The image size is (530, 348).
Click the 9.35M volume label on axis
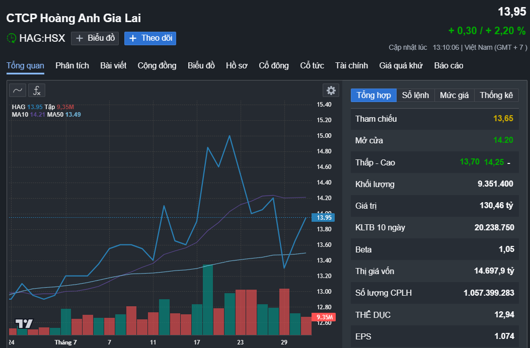(x=323, y=317)
